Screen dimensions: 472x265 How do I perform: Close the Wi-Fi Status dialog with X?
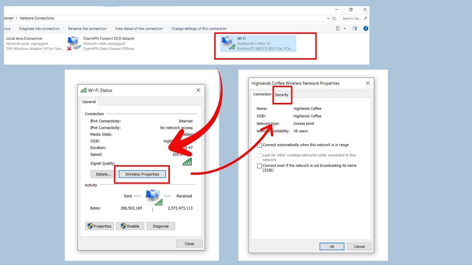coord(198,90)
